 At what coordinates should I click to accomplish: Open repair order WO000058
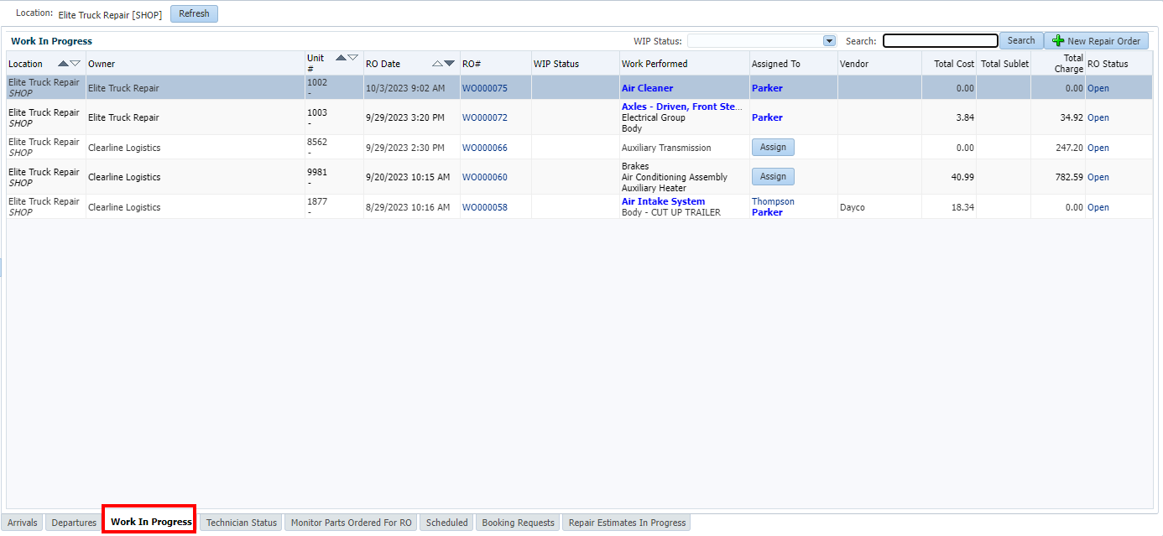485,207
